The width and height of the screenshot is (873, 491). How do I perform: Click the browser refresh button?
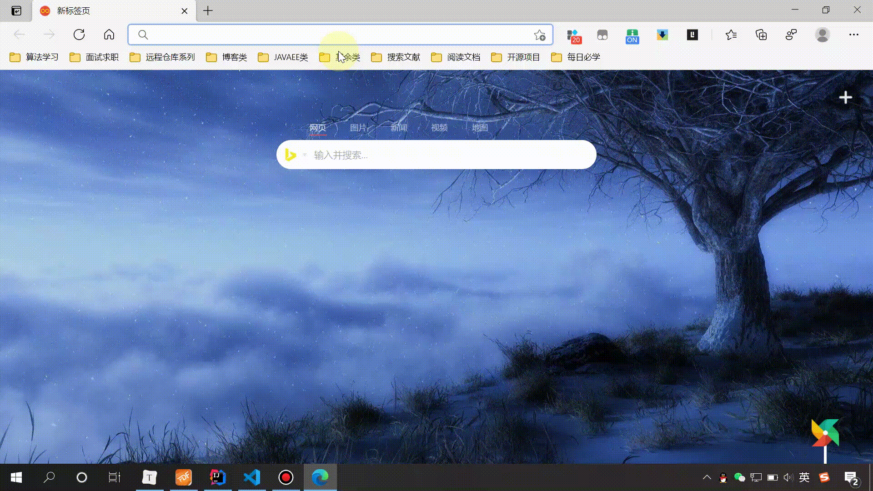79,35
